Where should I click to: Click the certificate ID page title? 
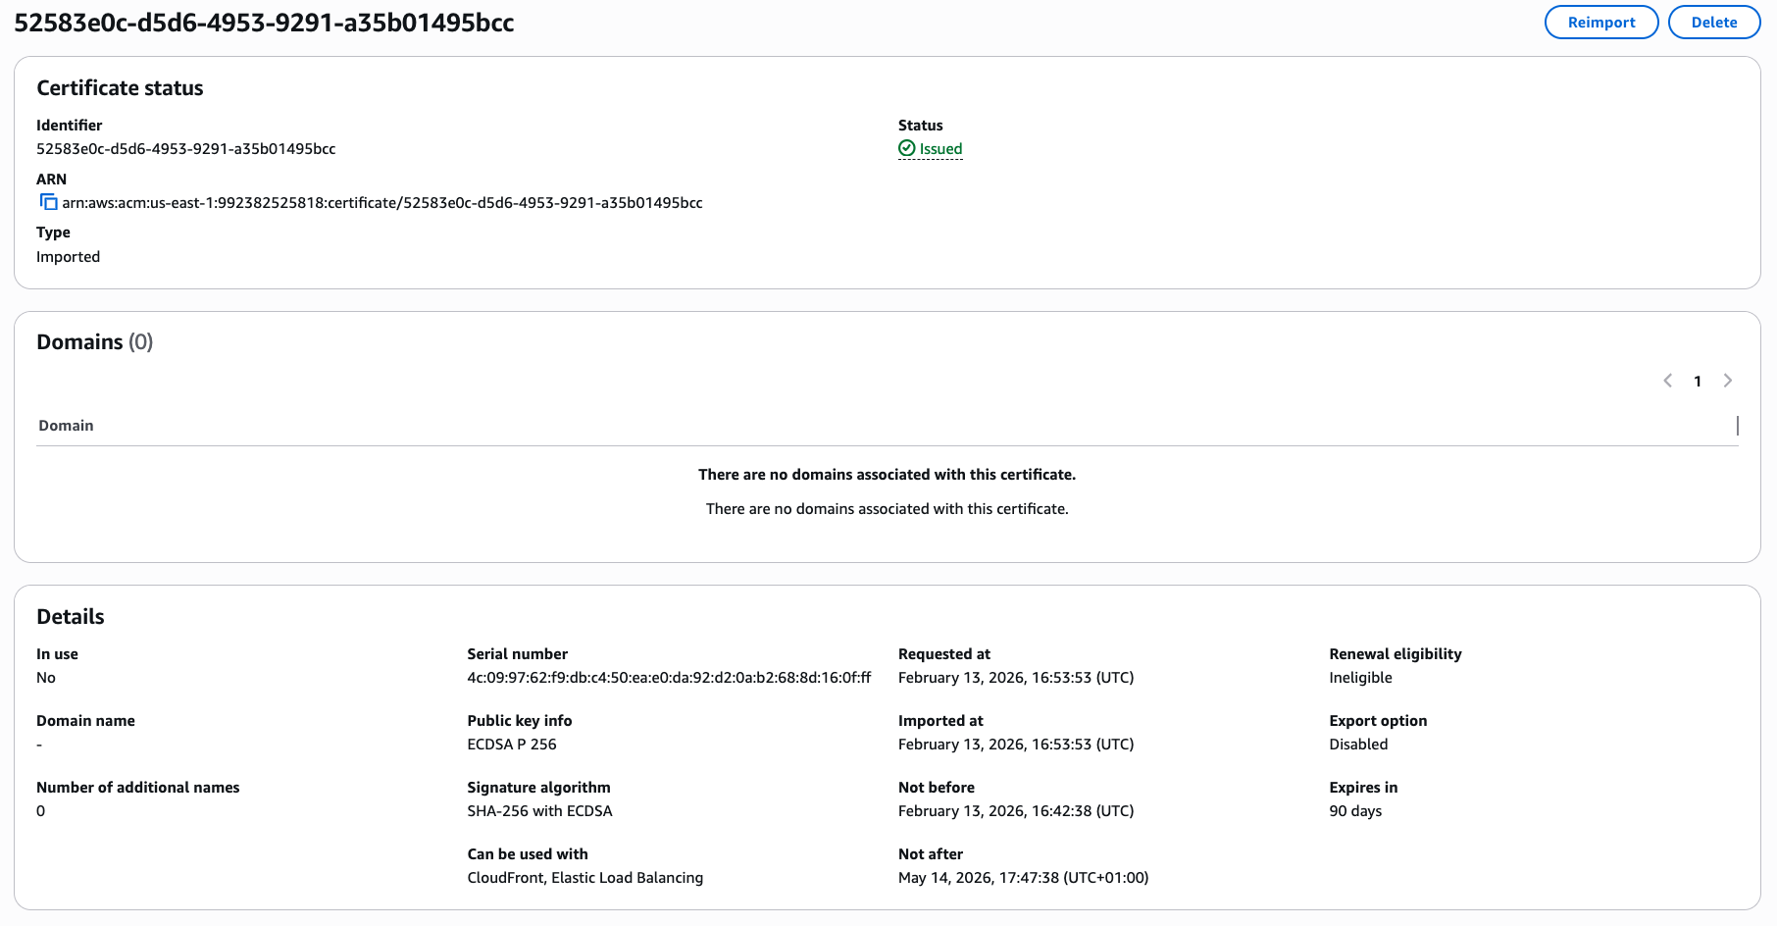pyautogui.click(x=264, y=23)
